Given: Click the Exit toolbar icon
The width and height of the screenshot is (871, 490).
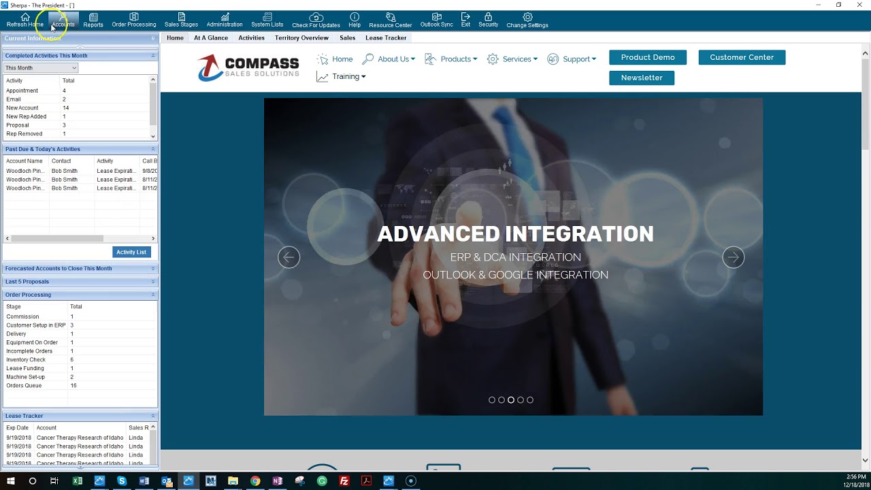Looking at the screenshot, I should tap(465, 20).
